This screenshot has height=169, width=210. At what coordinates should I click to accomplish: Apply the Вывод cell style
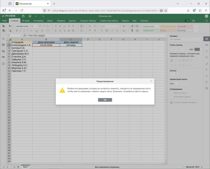[x=185, y=30]
